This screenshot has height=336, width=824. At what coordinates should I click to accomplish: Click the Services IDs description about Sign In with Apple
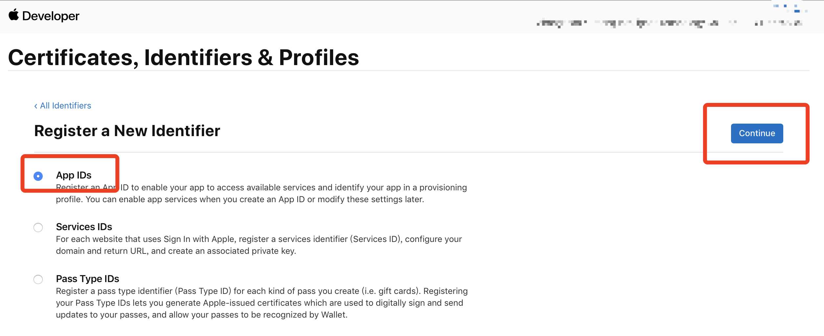point(259,245)
